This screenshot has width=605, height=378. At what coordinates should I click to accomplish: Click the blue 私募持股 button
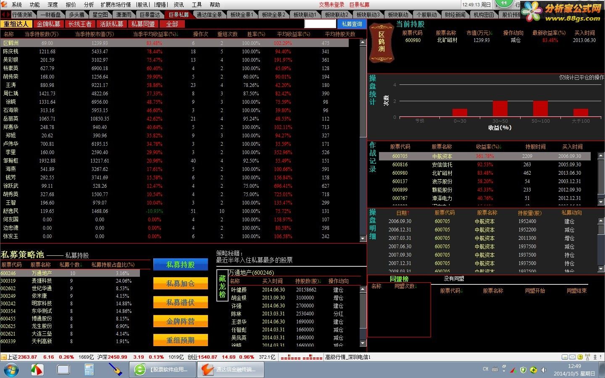[181, 265]
